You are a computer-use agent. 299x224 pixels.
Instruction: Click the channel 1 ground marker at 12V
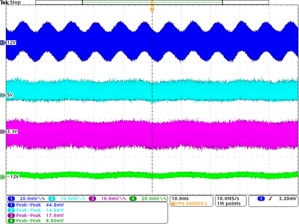coord(3,43)
